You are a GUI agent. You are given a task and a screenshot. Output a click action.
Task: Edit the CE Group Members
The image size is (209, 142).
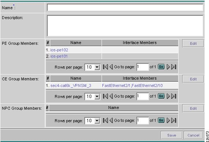pyautogui.click(x=193, y=79)
